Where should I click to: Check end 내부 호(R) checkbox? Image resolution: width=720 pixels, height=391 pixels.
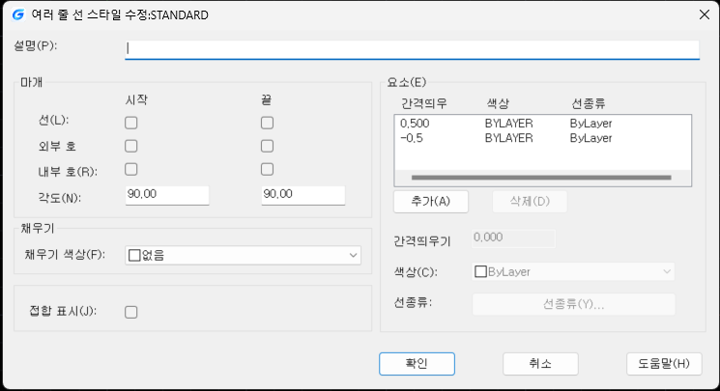[268, 170]
